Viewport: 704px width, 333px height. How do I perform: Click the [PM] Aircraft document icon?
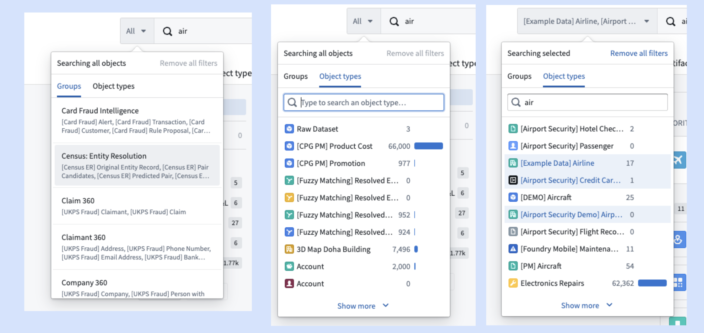click(513, 266)
